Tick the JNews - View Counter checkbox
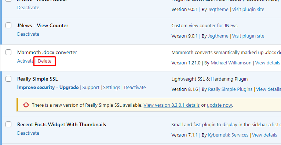Screen dimensions: 281x145 click(8, 25)
